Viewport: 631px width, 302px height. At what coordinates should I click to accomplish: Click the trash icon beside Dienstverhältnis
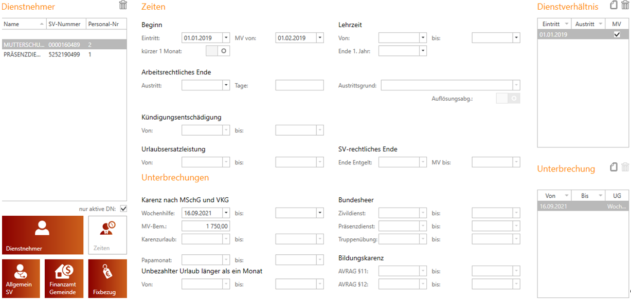click(x=625, y=5)
